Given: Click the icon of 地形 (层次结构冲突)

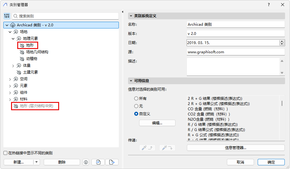Looking at the screenshot, I should 16,106.
